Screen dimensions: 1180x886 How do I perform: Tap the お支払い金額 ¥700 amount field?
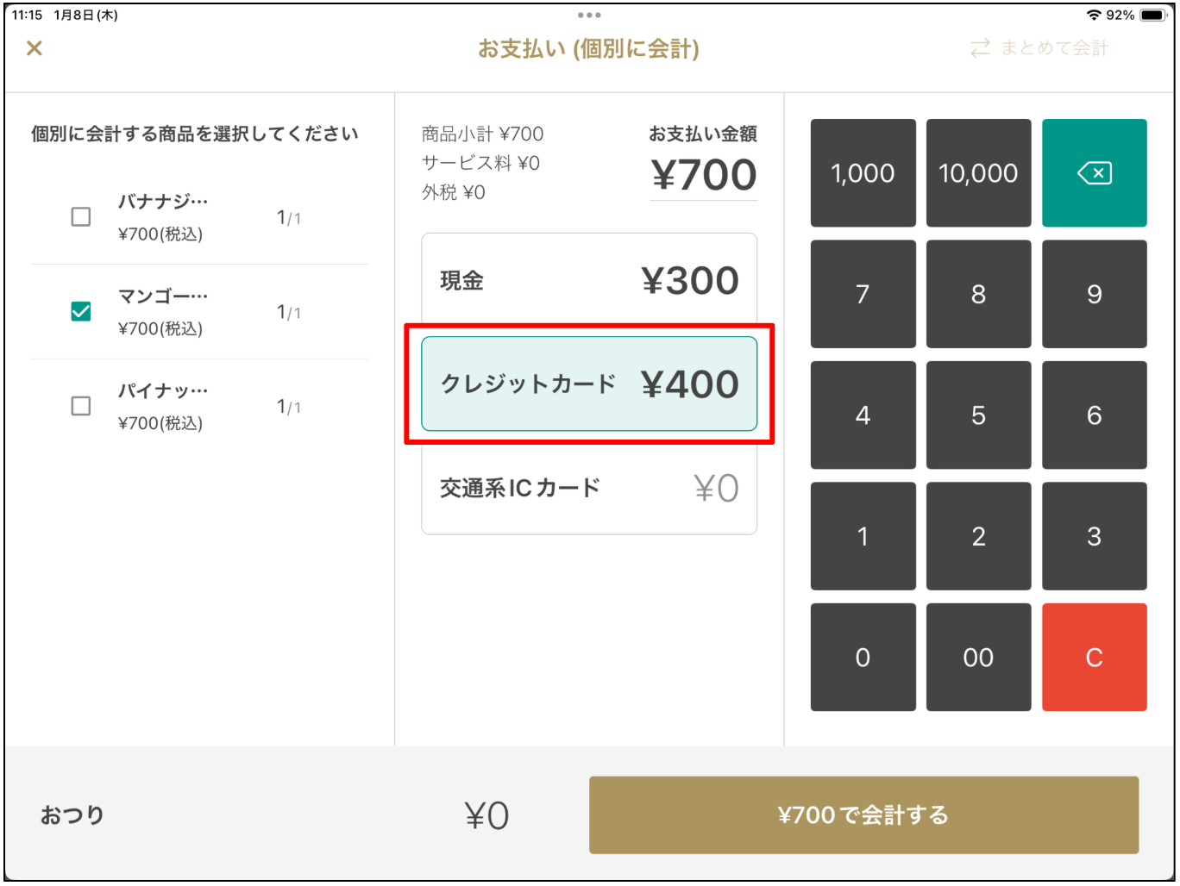point(703,175)
